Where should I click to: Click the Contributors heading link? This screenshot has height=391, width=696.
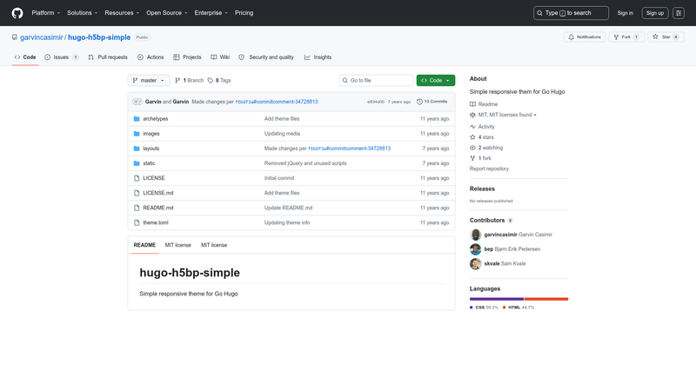487,221
